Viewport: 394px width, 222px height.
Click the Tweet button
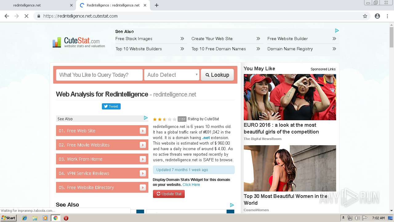111,106
